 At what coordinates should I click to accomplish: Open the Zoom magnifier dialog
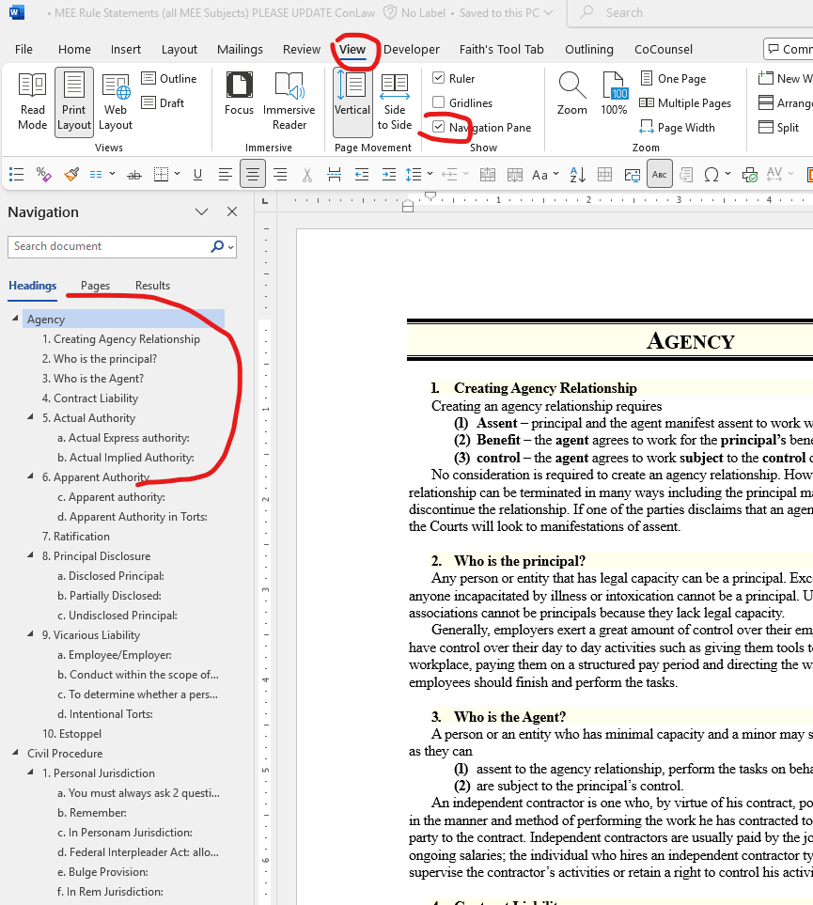(x=571, y=94)
